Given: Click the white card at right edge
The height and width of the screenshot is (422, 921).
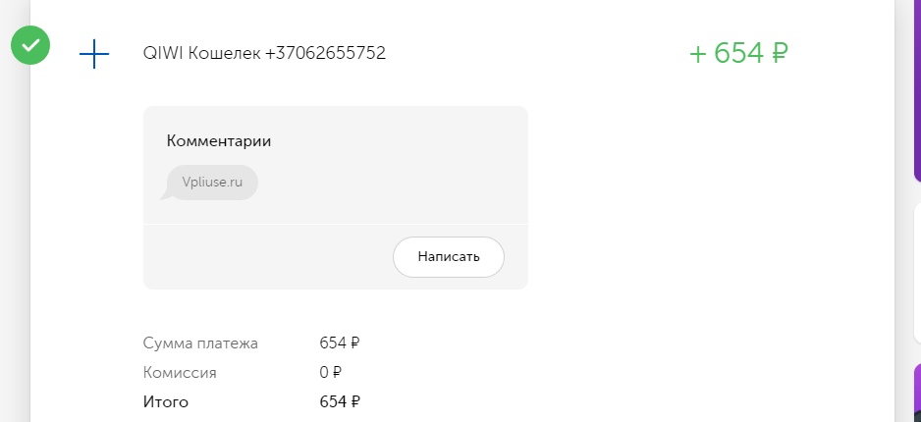Looking at the screenshot, I should point(917,273).
